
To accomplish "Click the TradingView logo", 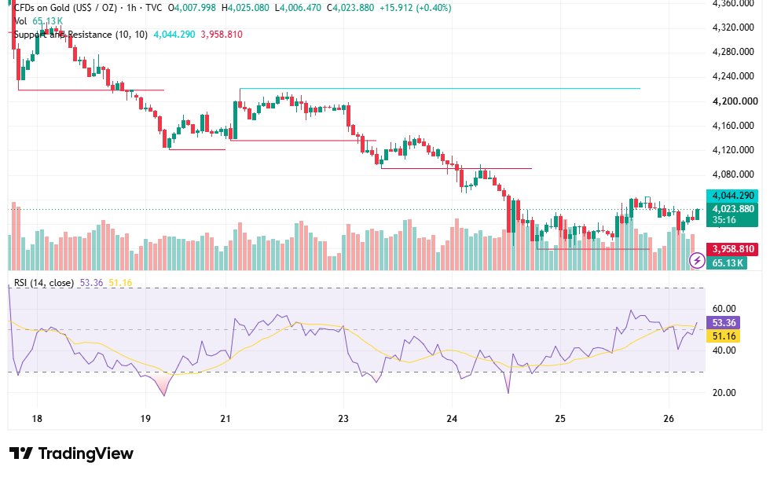I will pos(21,453).
